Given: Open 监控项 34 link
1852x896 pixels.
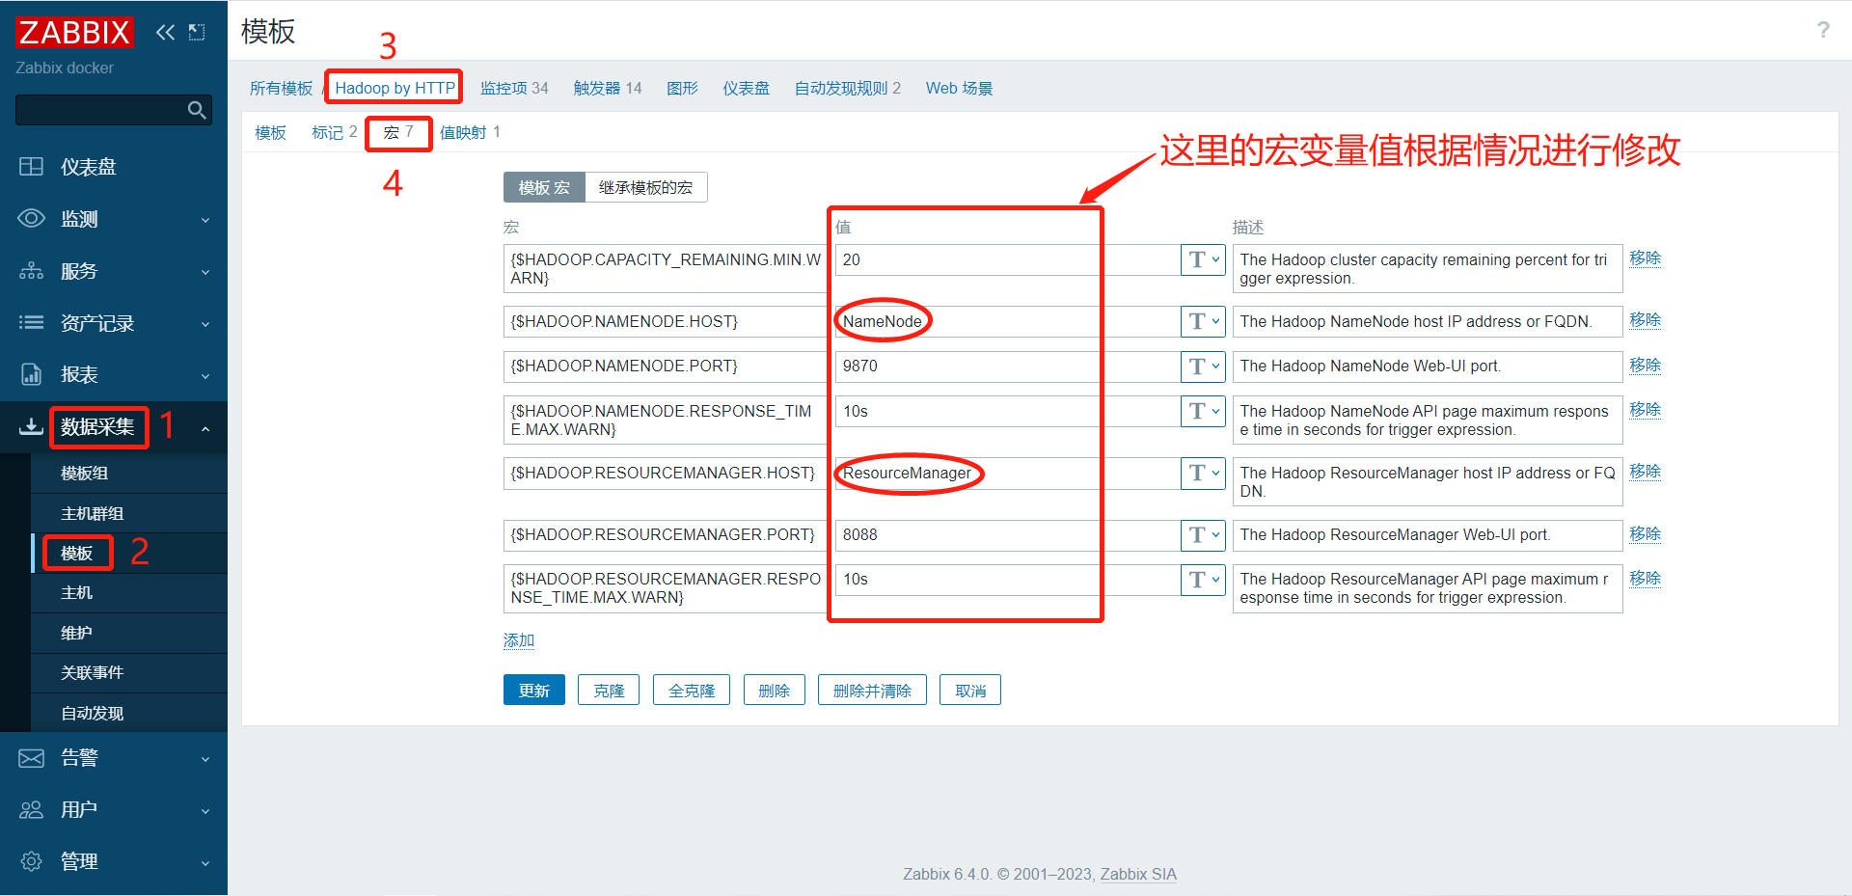Looking at the screenshot, I should pos(515,89).
